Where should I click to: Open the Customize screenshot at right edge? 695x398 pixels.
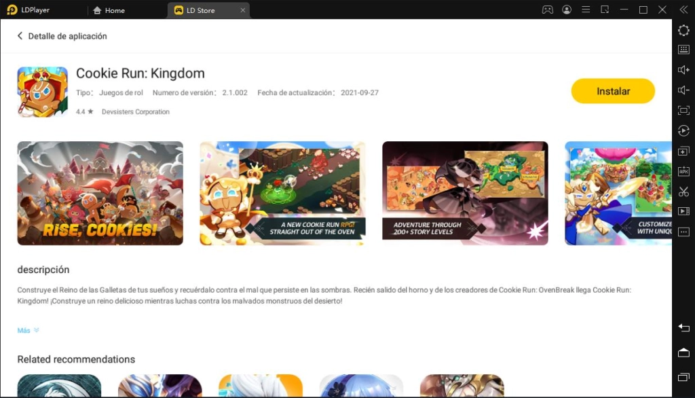pos(618,193)
